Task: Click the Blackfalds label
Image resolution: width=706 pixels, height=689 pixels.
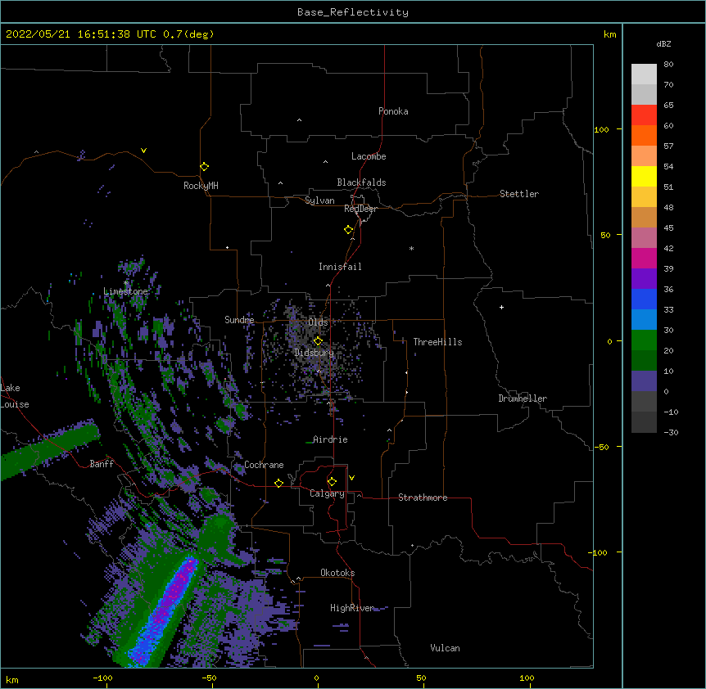Action: pyautogui.click(x=361, y=182)
